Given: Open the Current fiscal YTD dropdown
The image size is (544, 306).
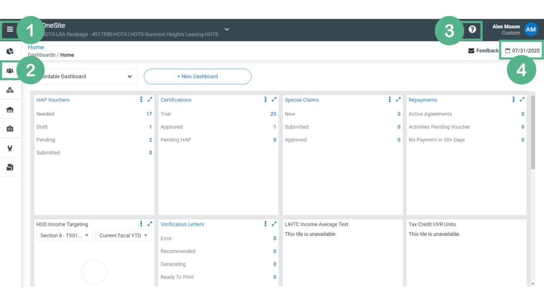Looking at the screenshot, I should coord(124,235).
